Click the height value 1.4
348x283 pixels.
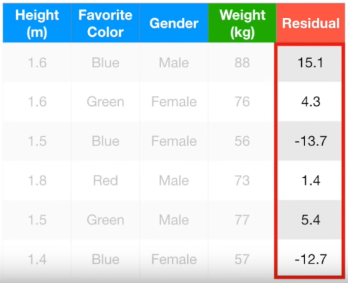click(37, 259)
